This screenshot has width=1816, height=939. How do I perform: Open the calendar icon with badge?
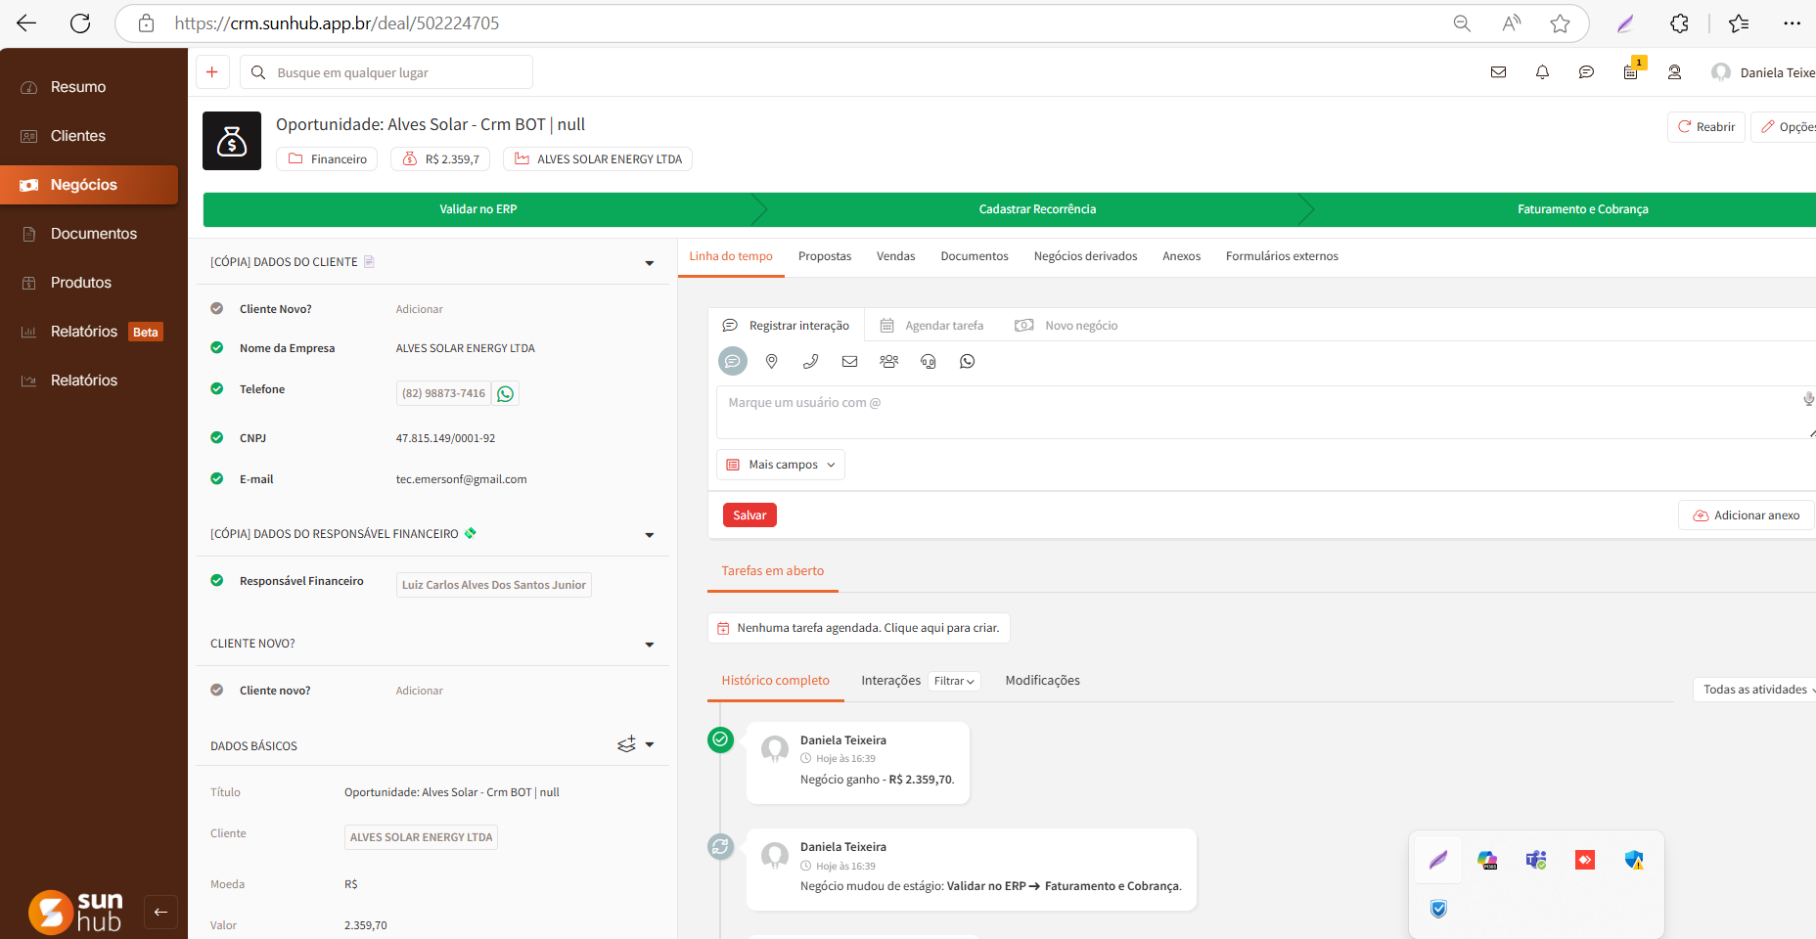click(x=1630, y=72)
